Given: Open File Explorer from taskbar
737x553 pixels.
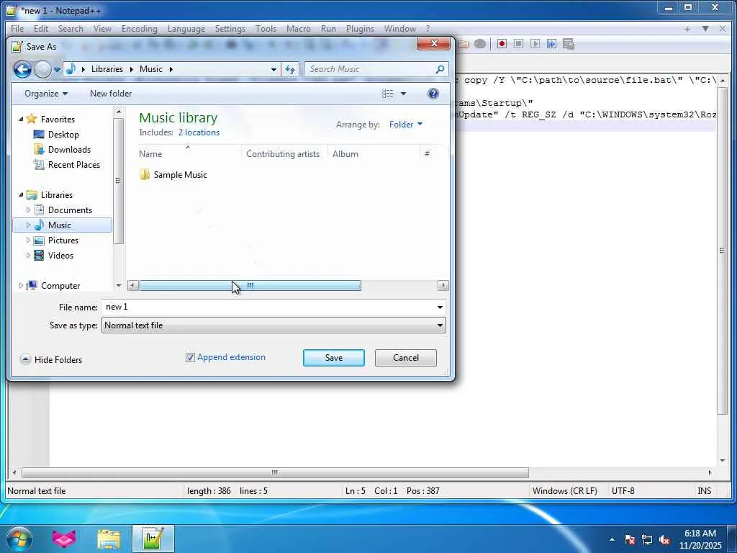Looking at the screenshot, I should [x=109, y=539].
